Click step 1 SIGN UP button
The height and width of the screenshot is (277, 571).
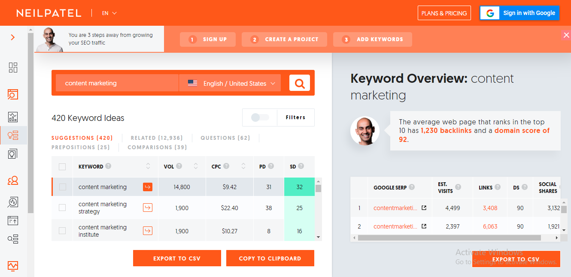[x=208, y=39]
